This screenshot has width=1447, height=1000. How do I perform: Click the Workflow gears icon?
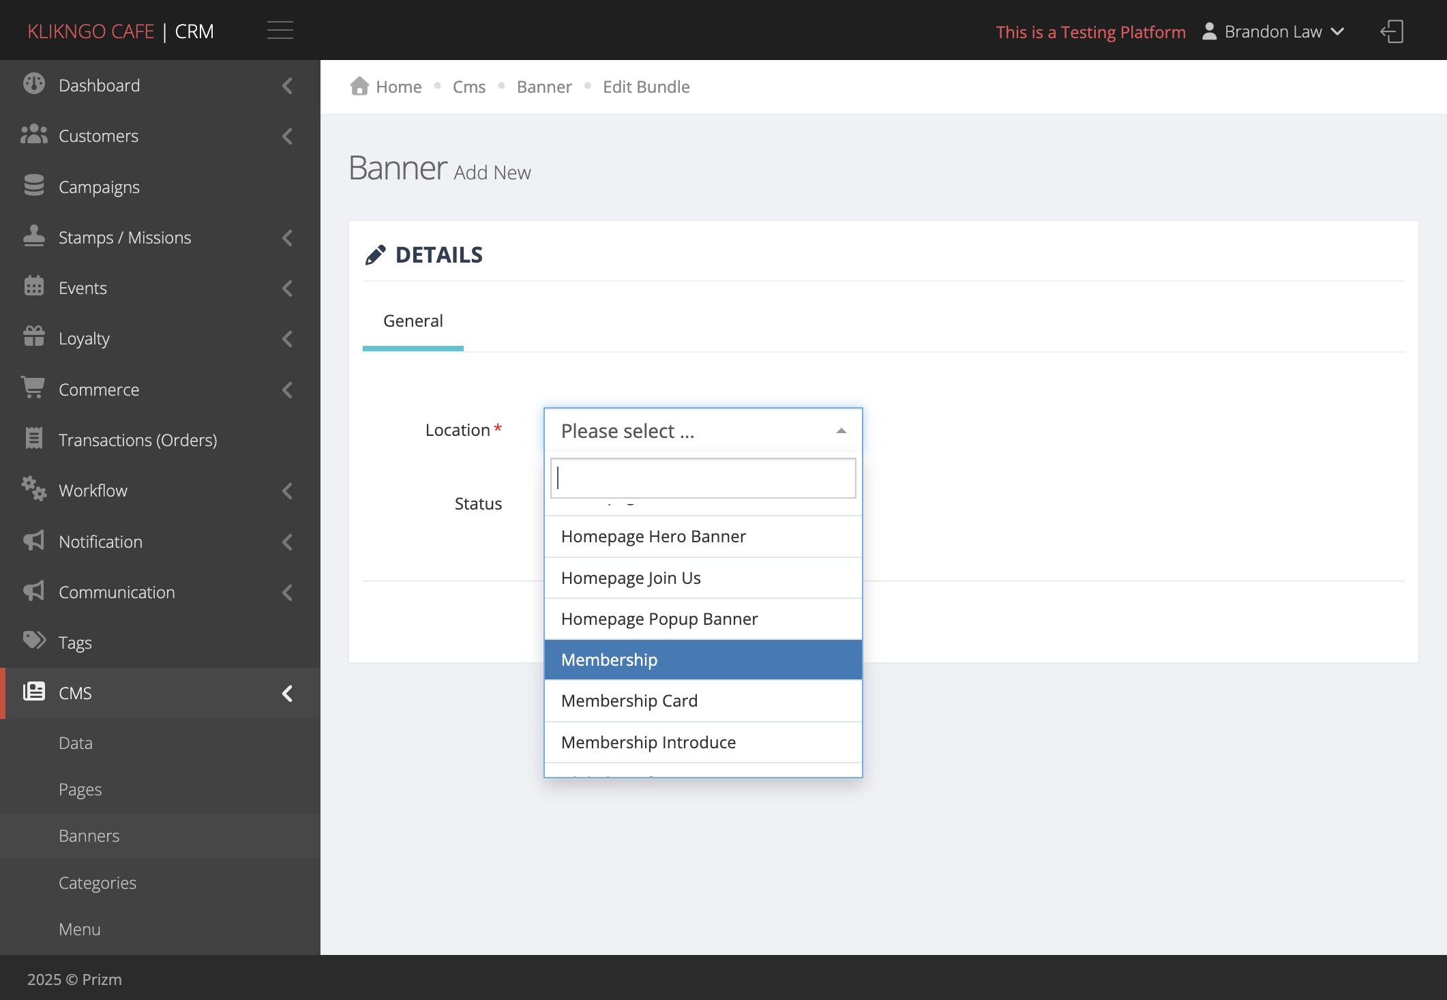click(33, 489)
